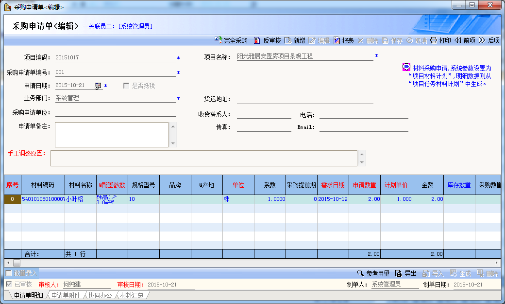
Task: Click the 反审核 toolbar icon
Action: [x=258, y=40]
